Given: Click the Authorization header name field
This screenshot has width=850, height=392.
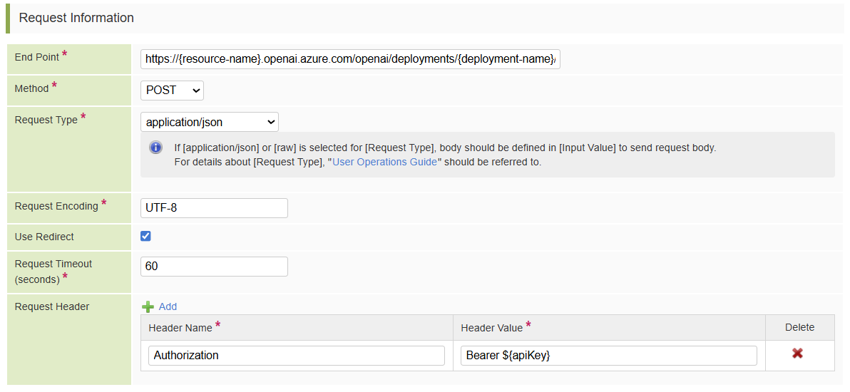Looking at the screenshot, I should (296, 355).
